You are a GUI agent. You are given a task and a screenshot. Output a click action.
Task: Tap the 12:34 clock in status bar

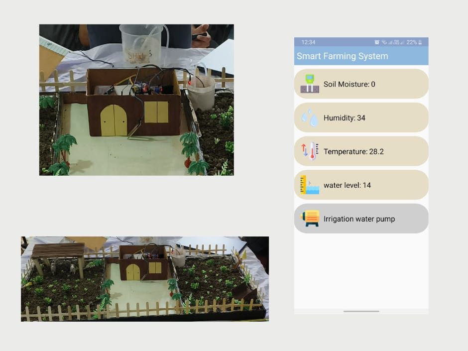[x=308, y=42]
